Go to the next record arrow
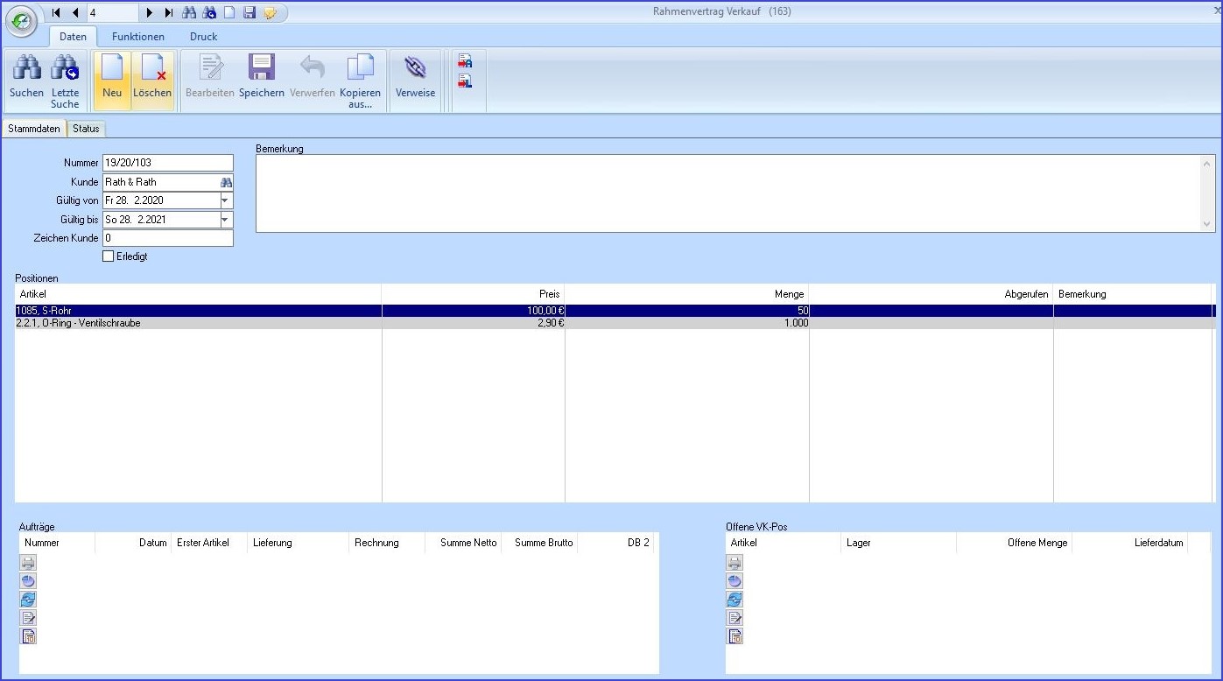 (x=150, y=13)
